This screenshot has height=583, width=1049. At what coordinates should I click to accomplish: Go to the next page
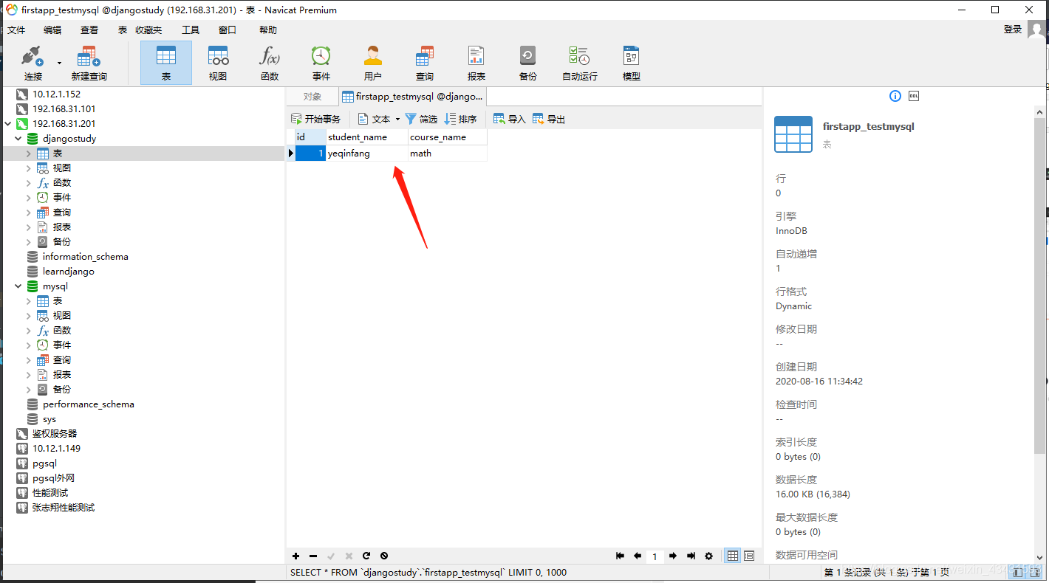click(x=673, y=556)
